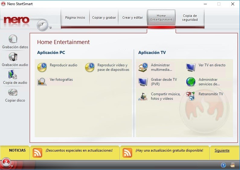Click the tray icon next to help
The height and width of the screenshot is (170, 240).
(233, 165)
